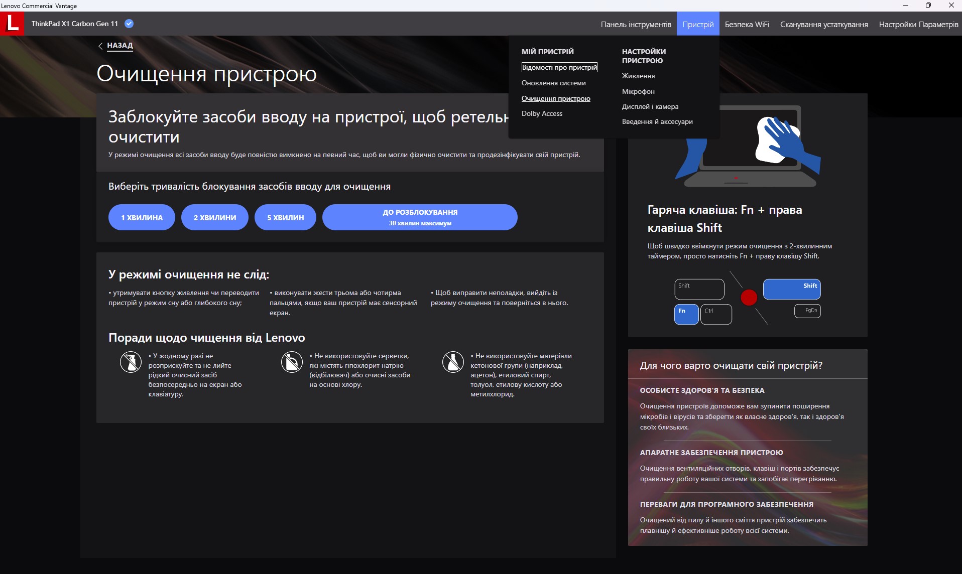962x574 pixels.
Task: Click the blue verified checkmark badge
Action: pos(129,24)
